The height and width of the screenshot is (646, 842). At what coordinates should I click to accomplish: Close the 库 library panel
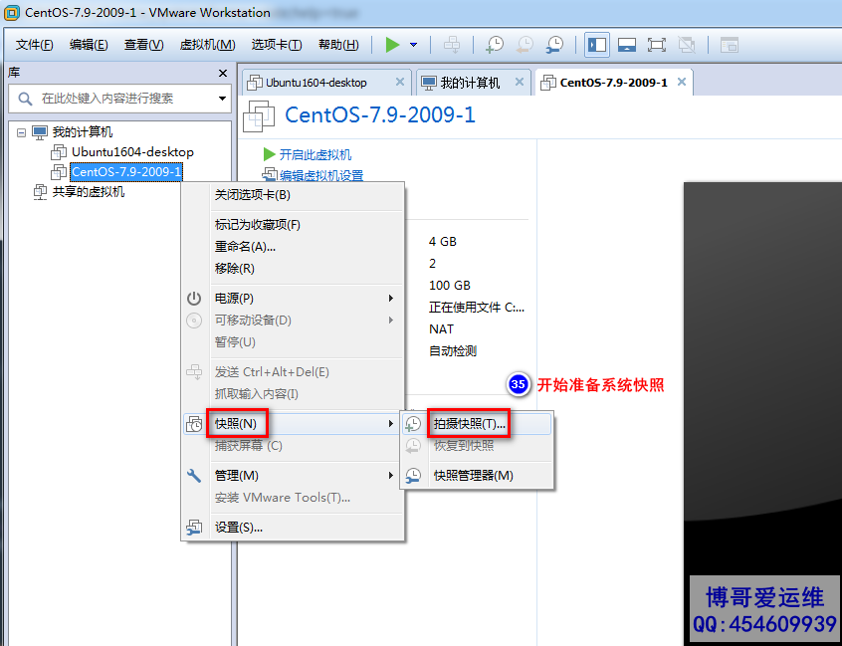click(223, 73)
